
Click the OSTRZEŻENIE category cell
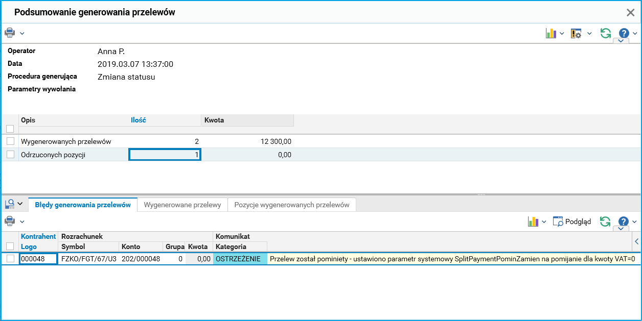coord(240,259)
